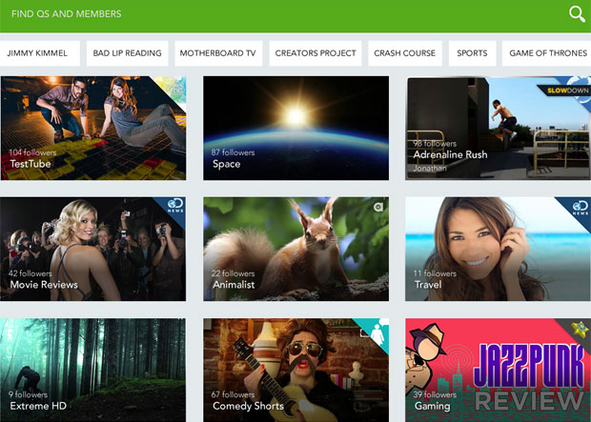Click the Movie Reviews title text
Viewport: 591px width, 422px height.
[x=44, y=285]
